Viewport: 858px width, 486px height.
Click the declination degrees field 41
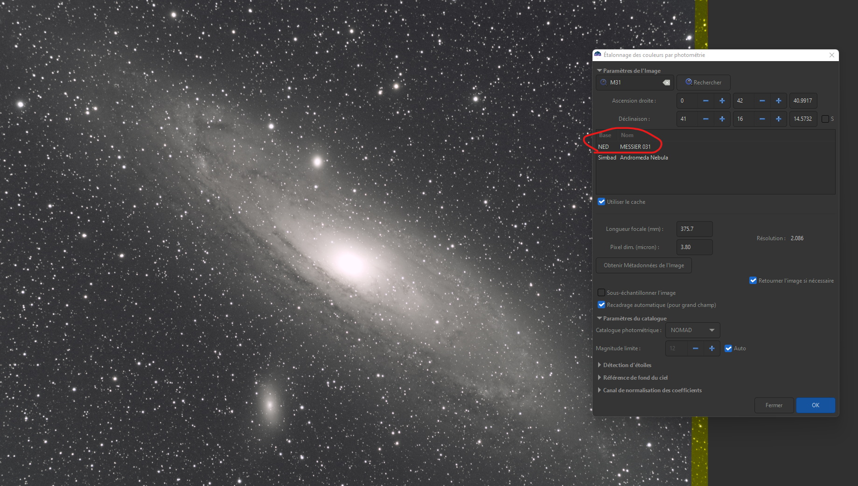[x=688, y=119]
